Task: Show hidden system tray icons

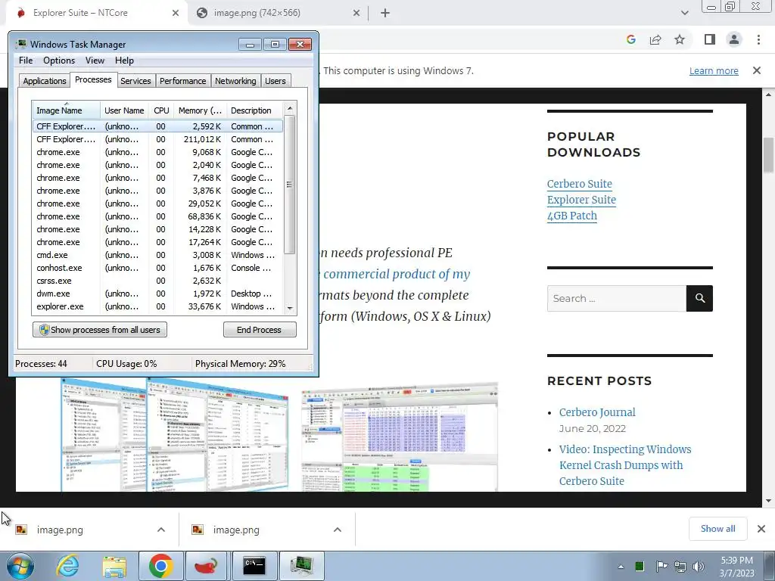Action: [x=621, y=567]
